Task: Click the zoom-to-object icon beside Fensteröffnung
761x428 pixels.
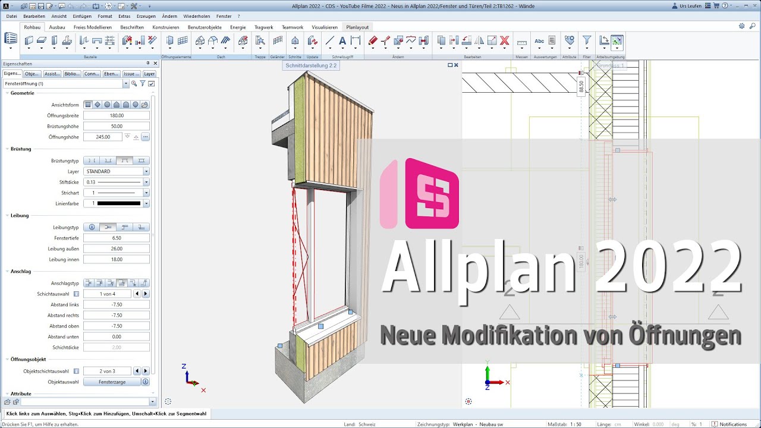Action: click(134, 84)
